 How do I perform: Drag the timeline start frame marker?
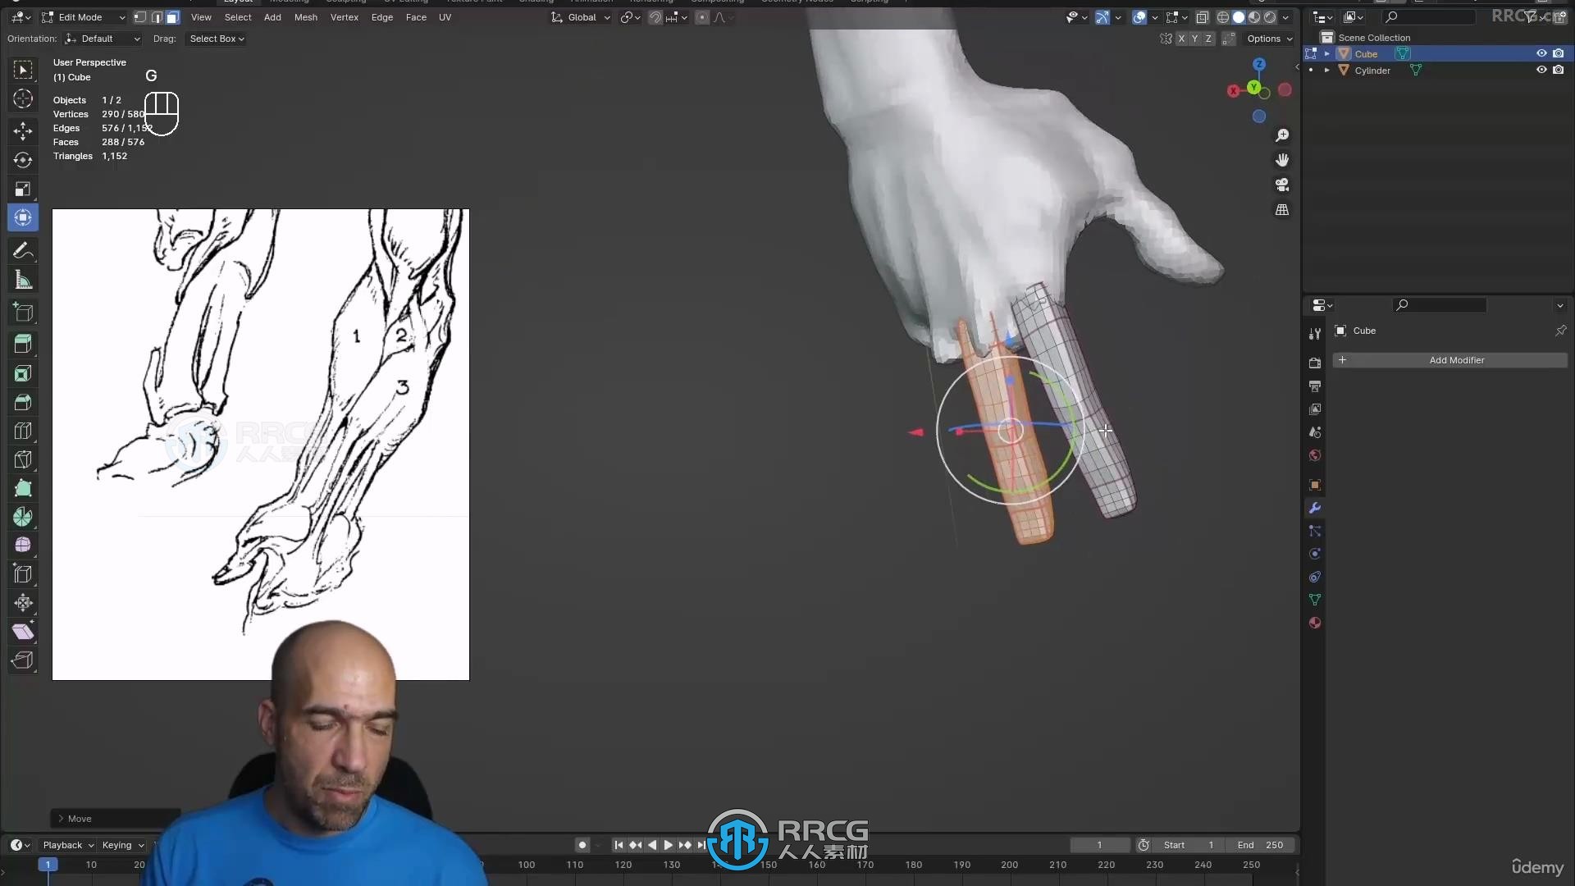coord(48,863)
